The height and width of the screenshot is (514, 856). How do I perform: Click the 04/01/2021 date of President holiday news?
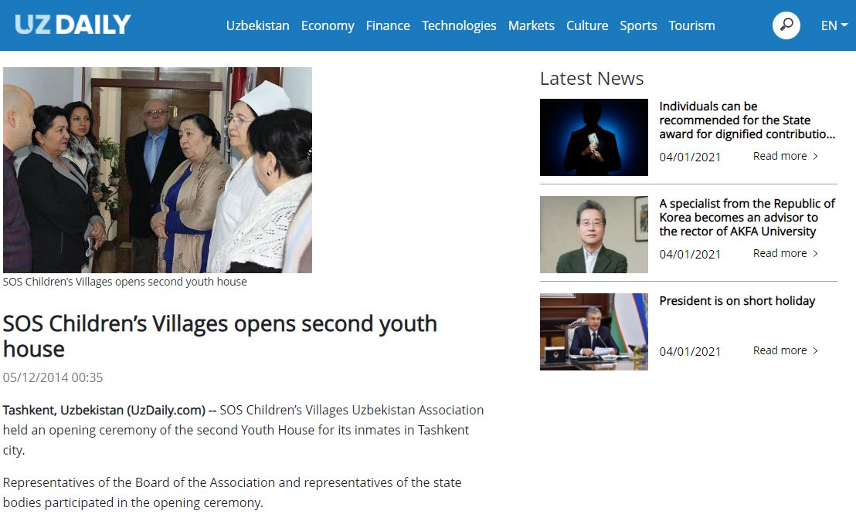[x=690, y=351]
